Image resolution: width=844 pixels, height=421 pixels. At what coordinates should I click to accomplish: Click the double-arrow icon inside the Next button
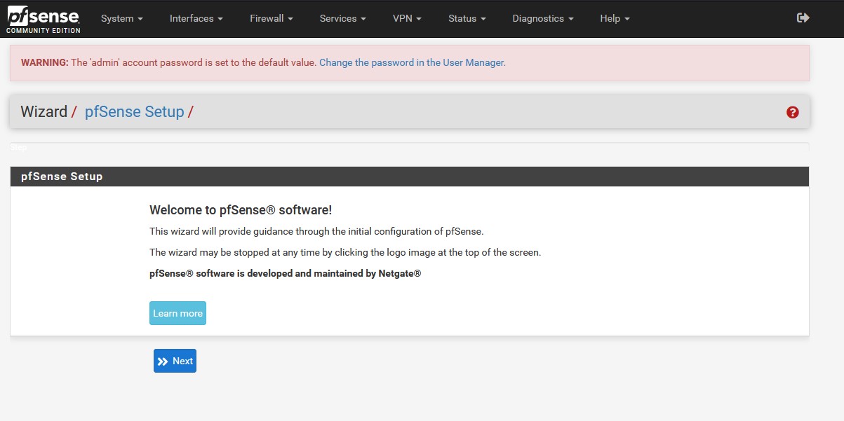[163, 360]
